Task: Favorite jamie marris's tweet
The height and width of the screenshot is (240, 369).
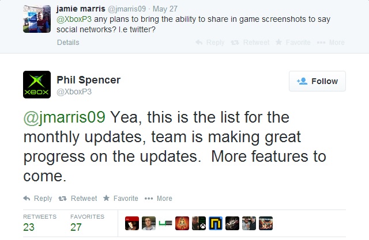Action: [x=293, y=43]
